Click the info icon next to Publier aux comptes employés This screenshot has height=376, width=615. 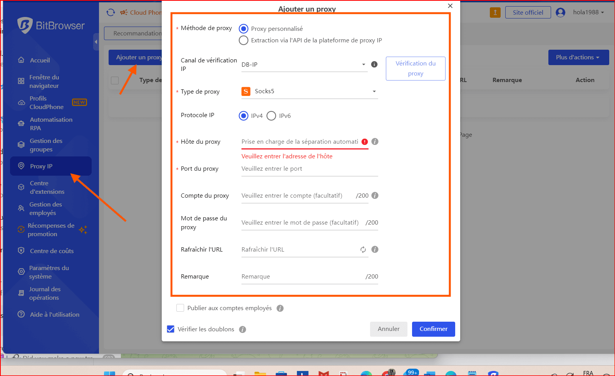[280, 308]
